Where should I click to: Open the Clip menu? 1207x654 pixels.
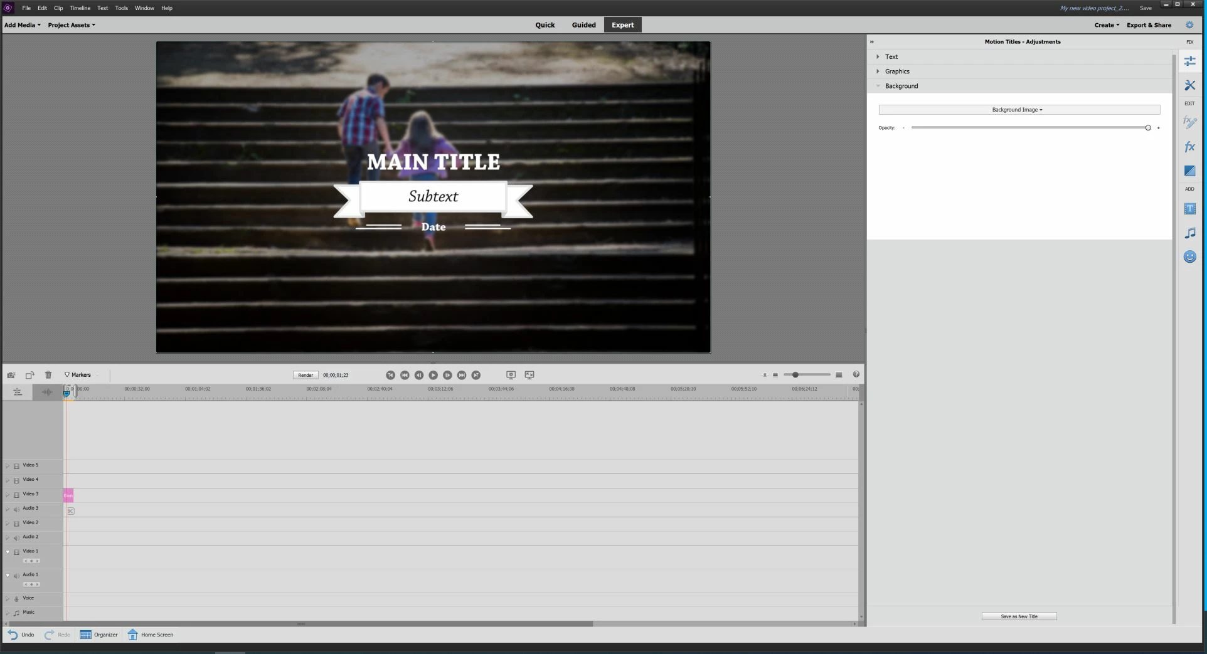pyautogui.click(x=58, y=8)
